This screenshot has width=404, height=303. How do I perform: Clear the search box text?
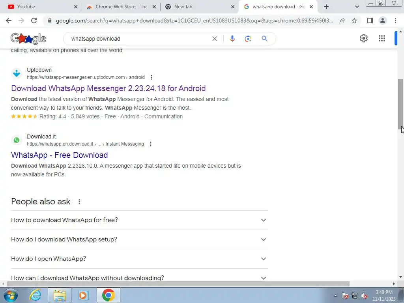[x=214, y=39]
